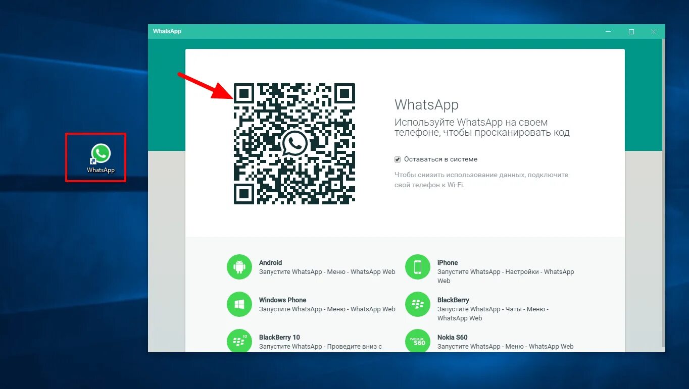Click 'Используйте WhatsApp на своем телефоне' instruction text
The width and height of the screenshot is (689, 389).
click(x=482, y=127)
